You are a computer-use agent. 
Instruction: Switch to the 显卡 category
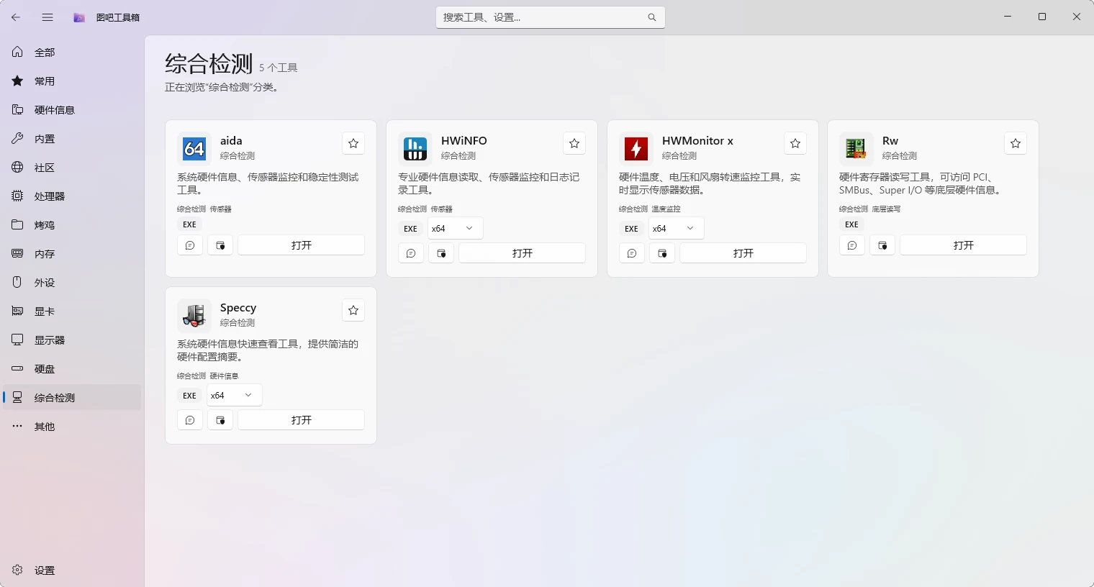coord(72,311)
